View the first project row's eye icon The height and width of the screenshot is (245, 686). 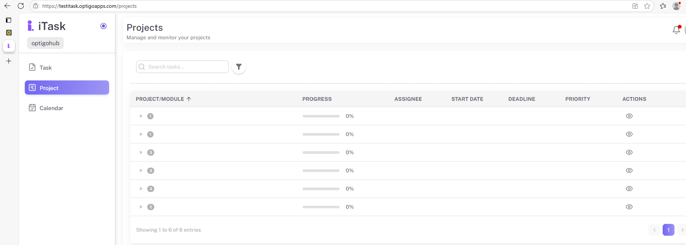[x=629, y=116]
